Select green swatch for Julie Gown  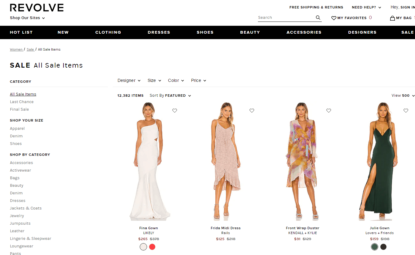pos(375,247)
